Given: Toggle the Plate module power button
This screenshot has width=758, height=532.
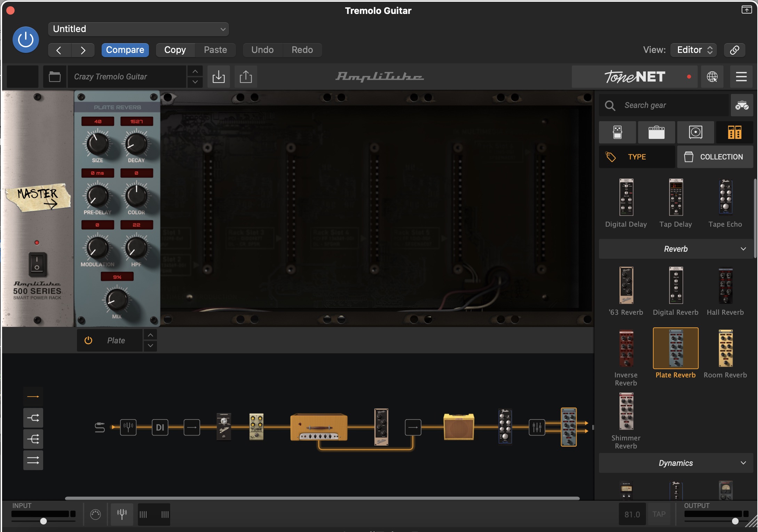Looking at the screenshot, I should point(88,341).
